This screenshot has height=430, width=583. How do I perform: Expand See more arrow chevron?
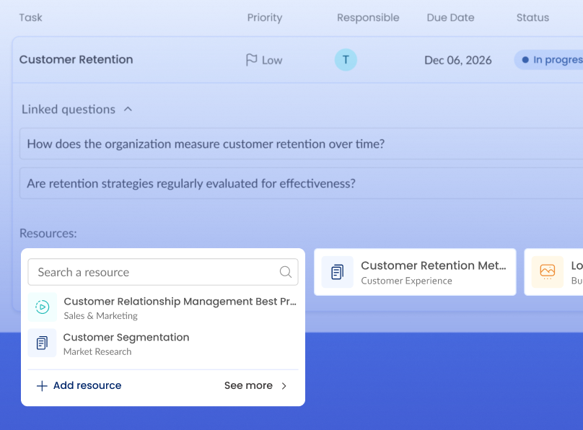pyautogui.click(x=284, y=386)
